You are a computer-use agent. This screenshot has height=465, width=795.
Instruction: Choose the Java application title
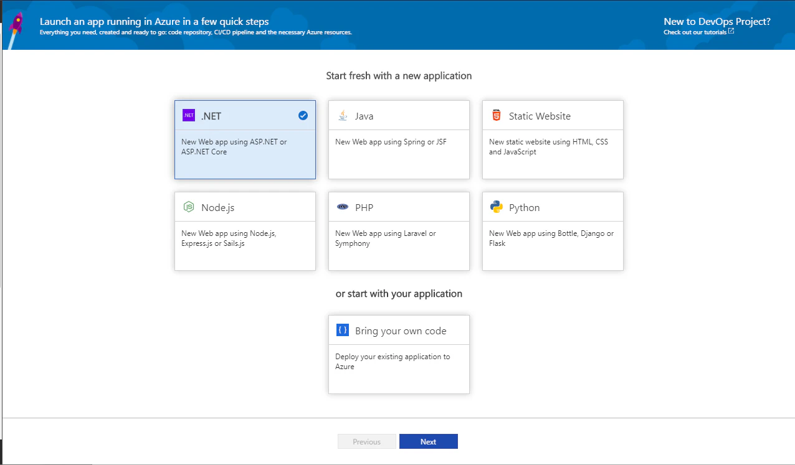click(x=364, y=116)
